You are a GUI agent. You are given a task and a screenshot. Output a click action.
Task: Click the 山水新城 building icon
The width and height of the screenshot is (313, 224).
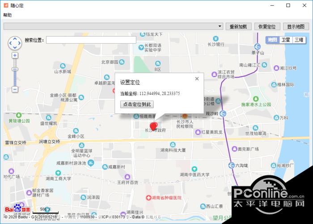point(63,66)
